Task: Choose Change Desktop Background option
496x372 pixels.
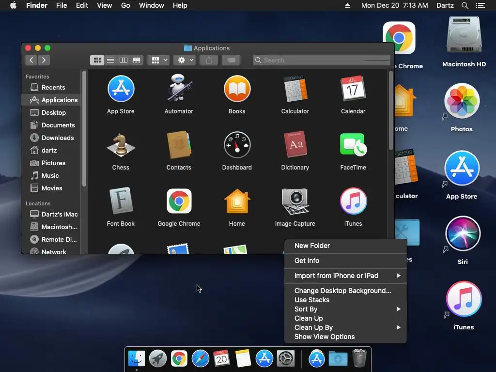Action: pos(345,291)
